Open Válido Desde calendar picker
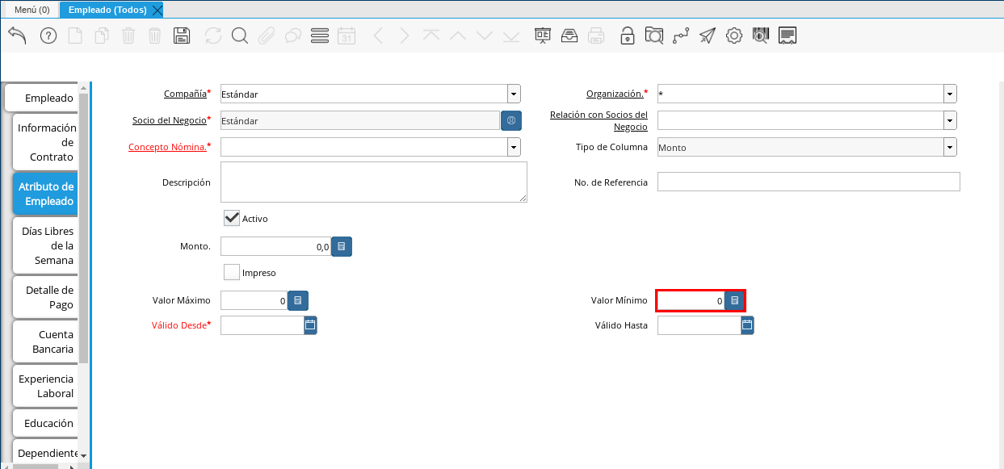1004x469 pixels. click(310, 325)
